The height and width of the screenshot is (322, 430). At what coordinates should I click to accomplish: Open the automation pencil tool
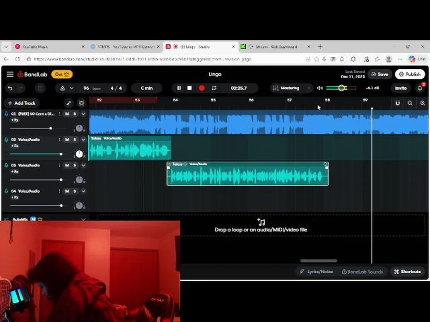(x=69, y=103)
